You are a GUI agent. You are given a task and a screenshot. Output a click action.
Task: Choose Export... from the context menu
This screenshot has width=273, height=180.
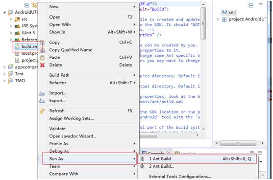tap(89, 100)
